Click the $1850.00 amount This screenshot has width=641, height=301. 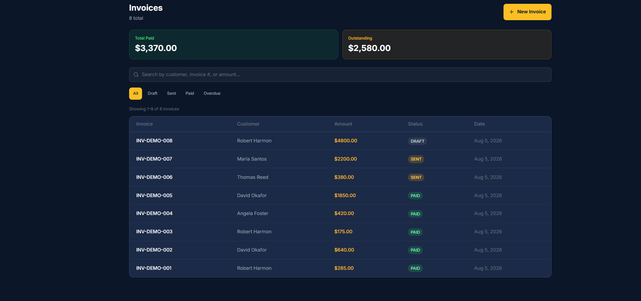345,196
